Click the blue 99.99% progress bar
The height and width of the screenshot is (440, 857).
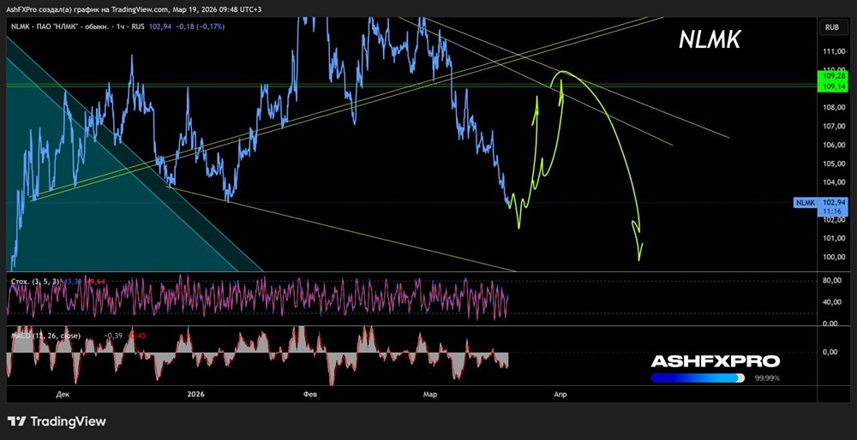pos(698,378)
